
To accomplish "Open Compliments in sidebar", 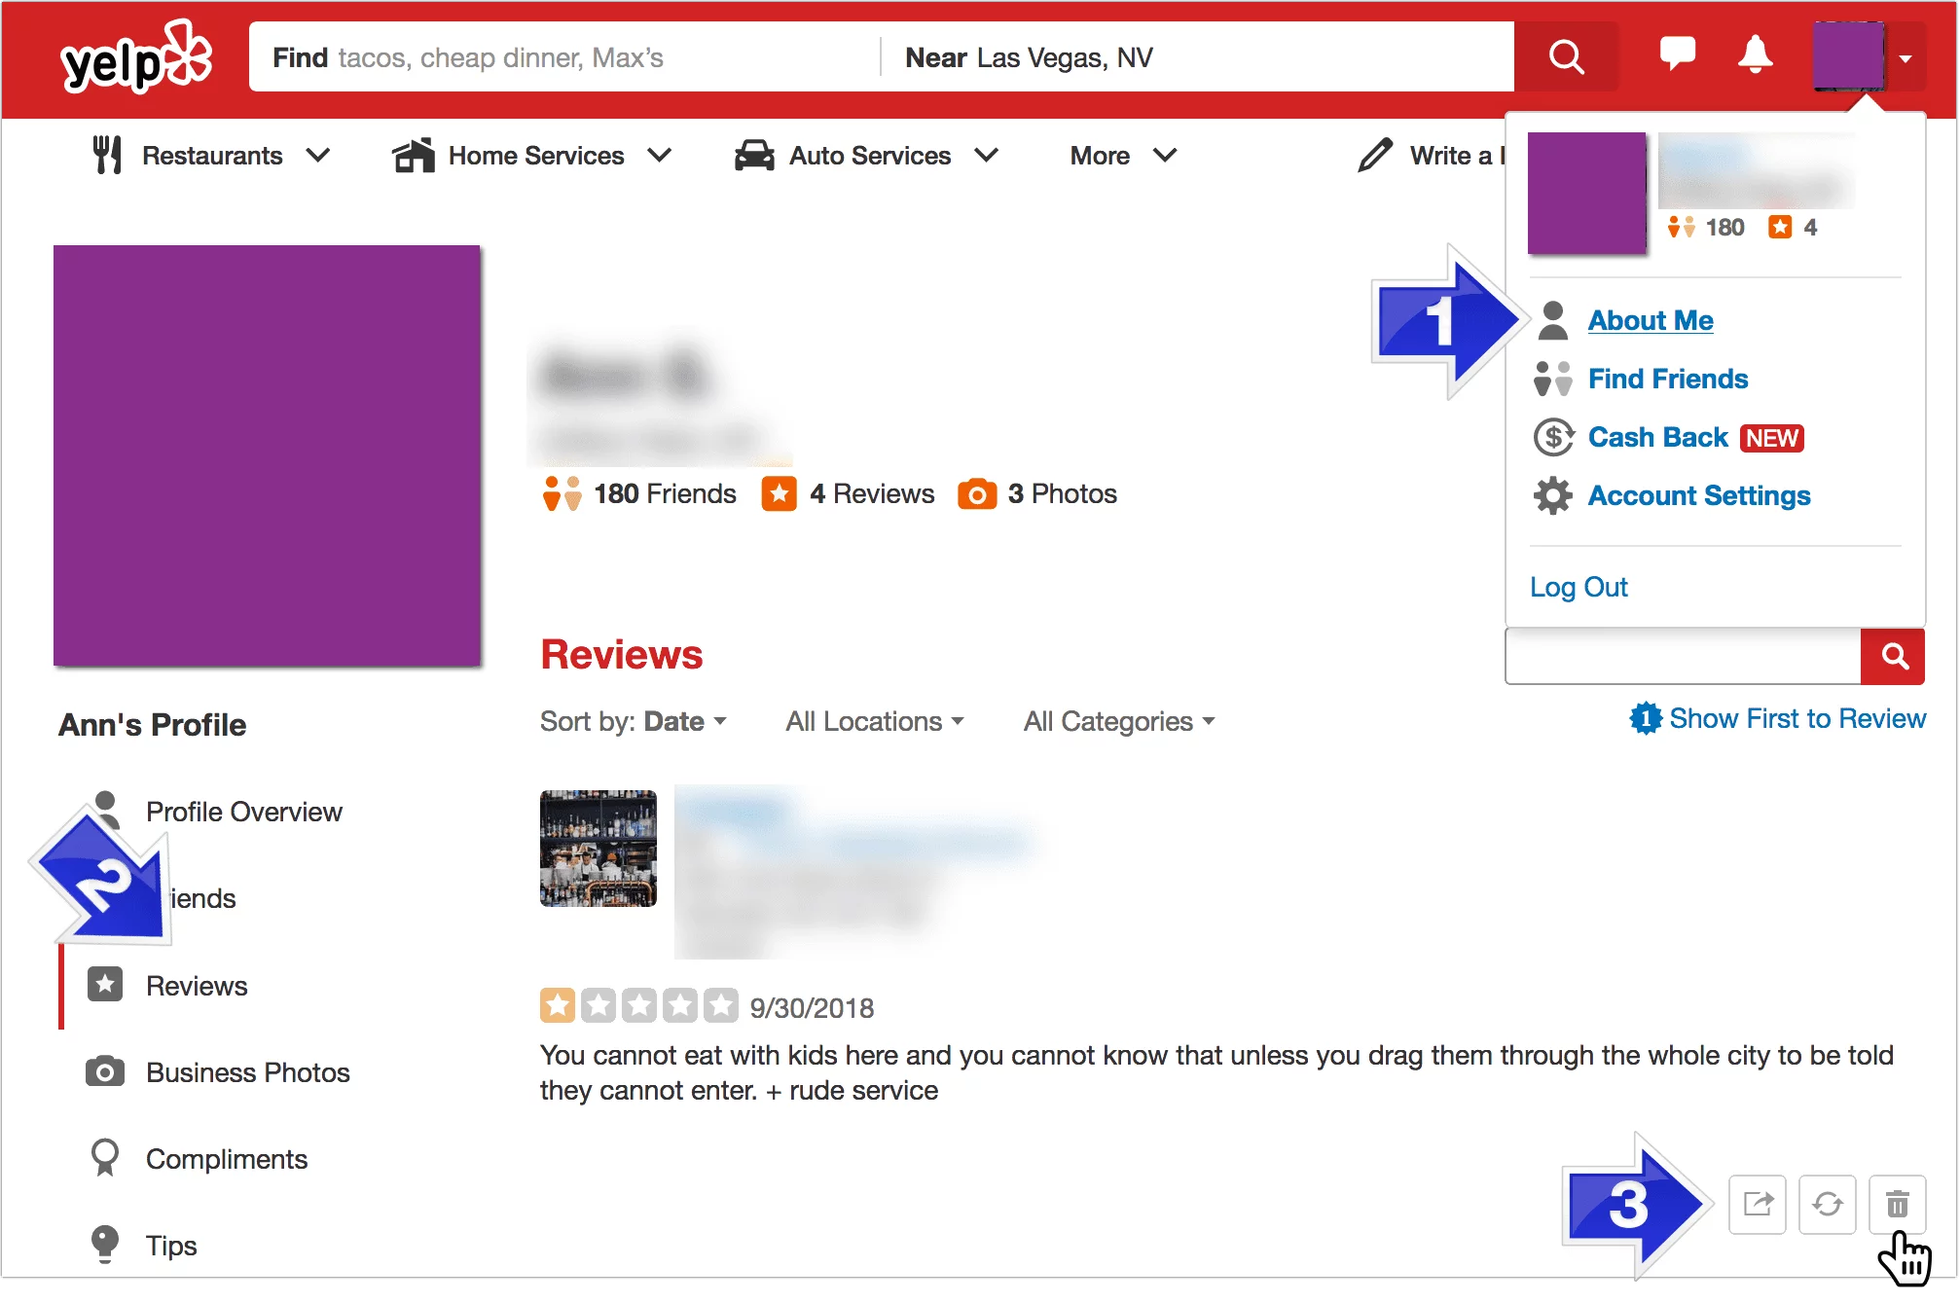I will click(x=226, y=1159).
